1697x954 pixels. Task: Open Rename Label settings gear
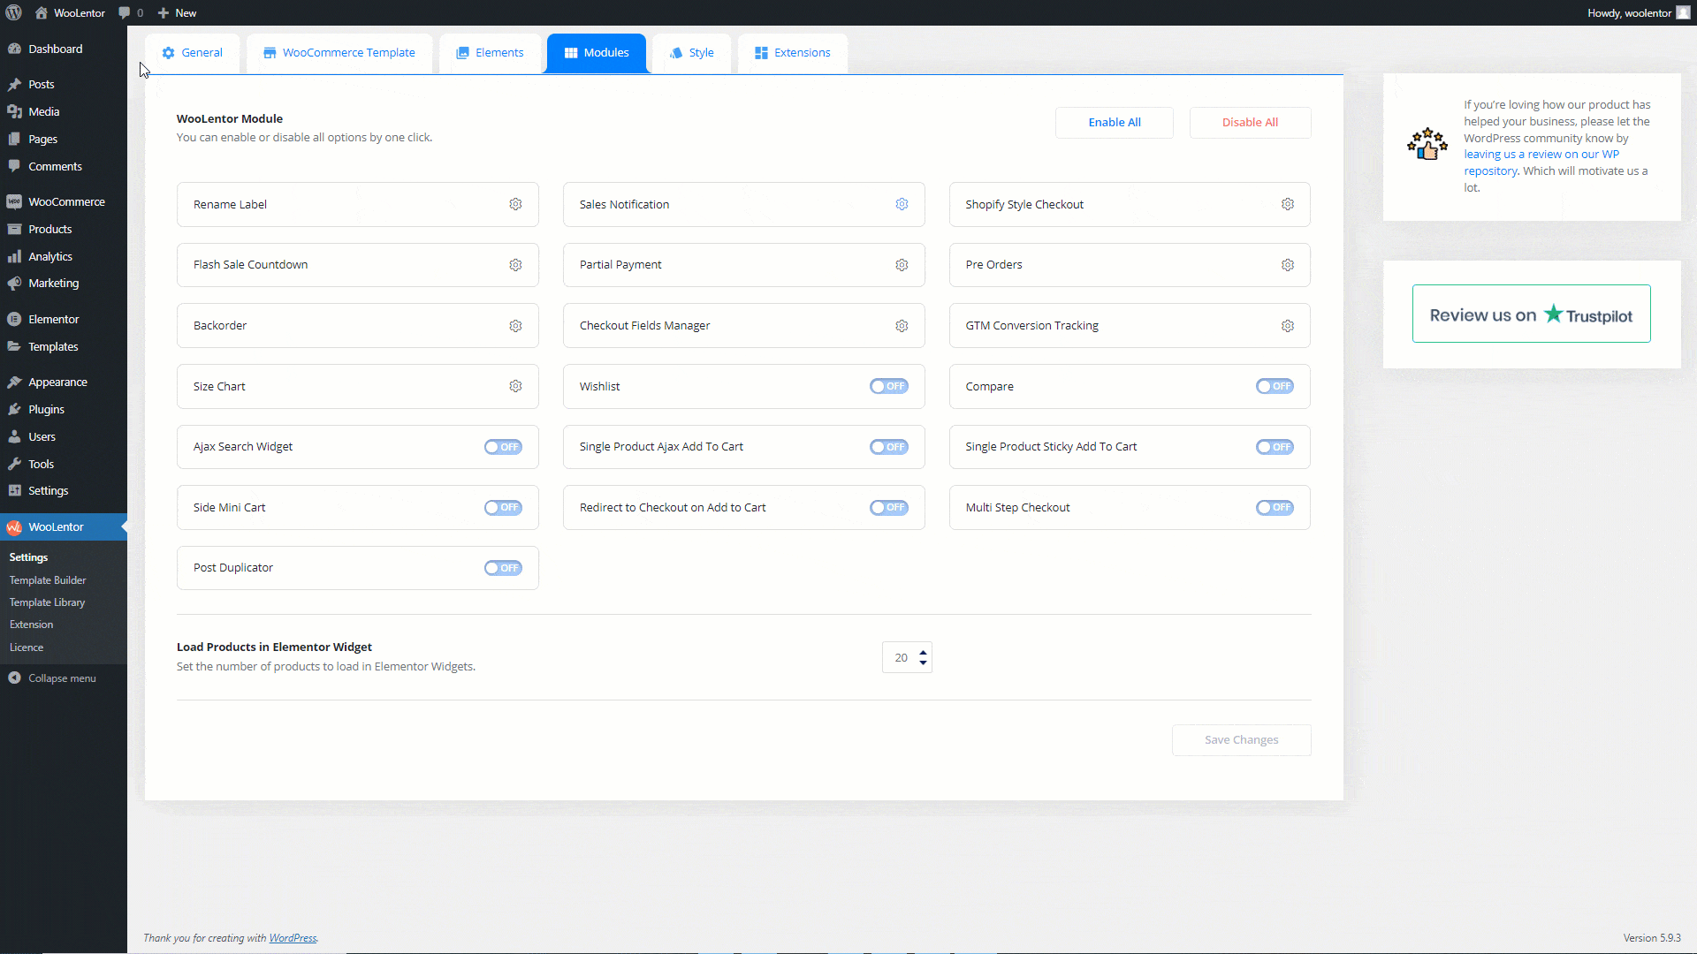click(515, 204)
